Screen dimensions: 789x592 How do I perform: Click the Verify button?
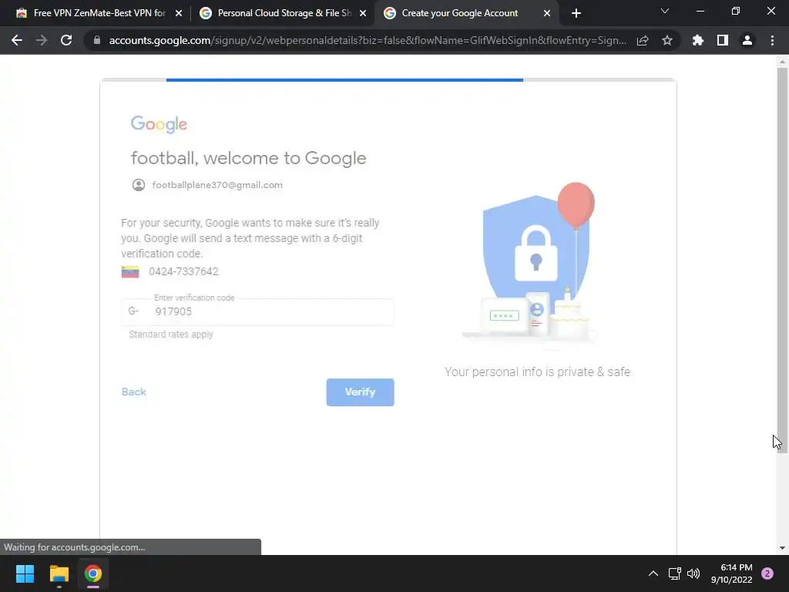pos(361,392)
